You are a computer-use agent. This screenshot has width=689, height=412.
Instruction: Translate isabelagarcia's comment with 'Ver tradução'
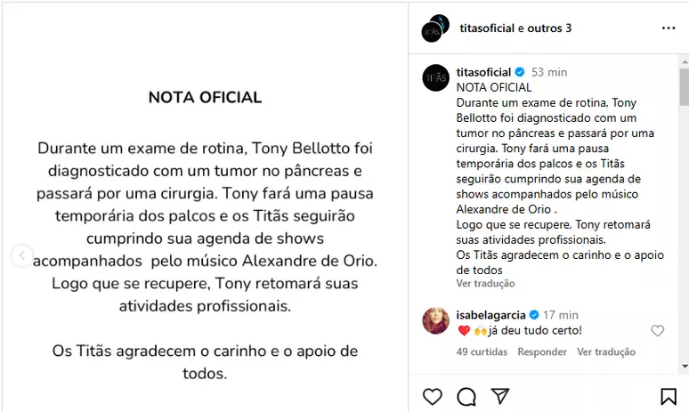click(x=605, y=351)
